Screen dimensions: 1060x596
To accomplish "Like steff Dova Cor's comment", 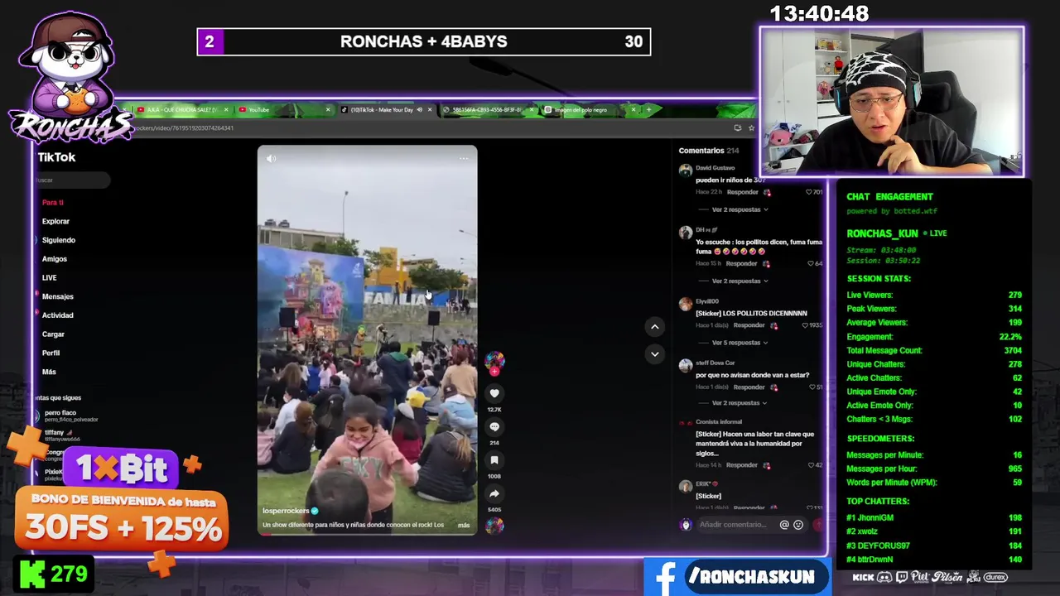I will coord(812,387).
